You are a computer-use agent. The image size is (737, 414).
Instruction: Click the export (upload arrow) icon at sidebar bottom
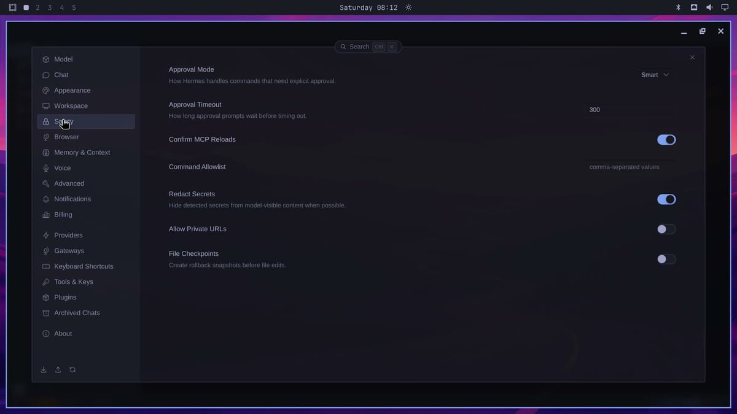[x=58, y=370]
